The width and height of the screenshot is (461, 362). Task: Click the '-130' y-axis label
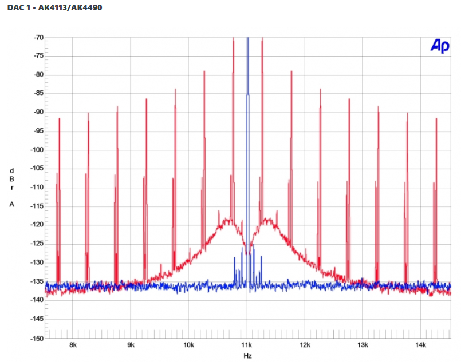pos(37,262)
